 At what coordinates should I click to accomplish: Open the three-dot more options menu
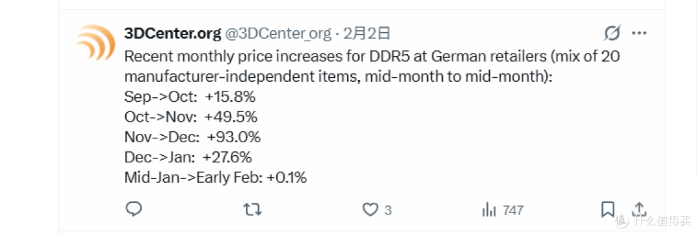coord(639,33)
